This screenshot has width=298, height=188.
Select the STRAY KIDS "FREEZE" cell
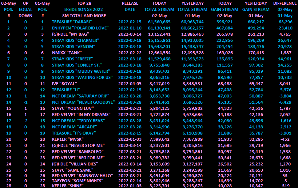point(72,59)
